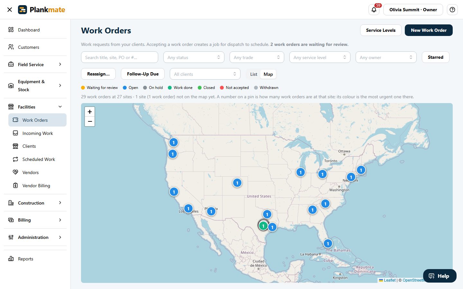Click the Customers people icon
This screenshot has width=463, height=289.
click(11, 47)
